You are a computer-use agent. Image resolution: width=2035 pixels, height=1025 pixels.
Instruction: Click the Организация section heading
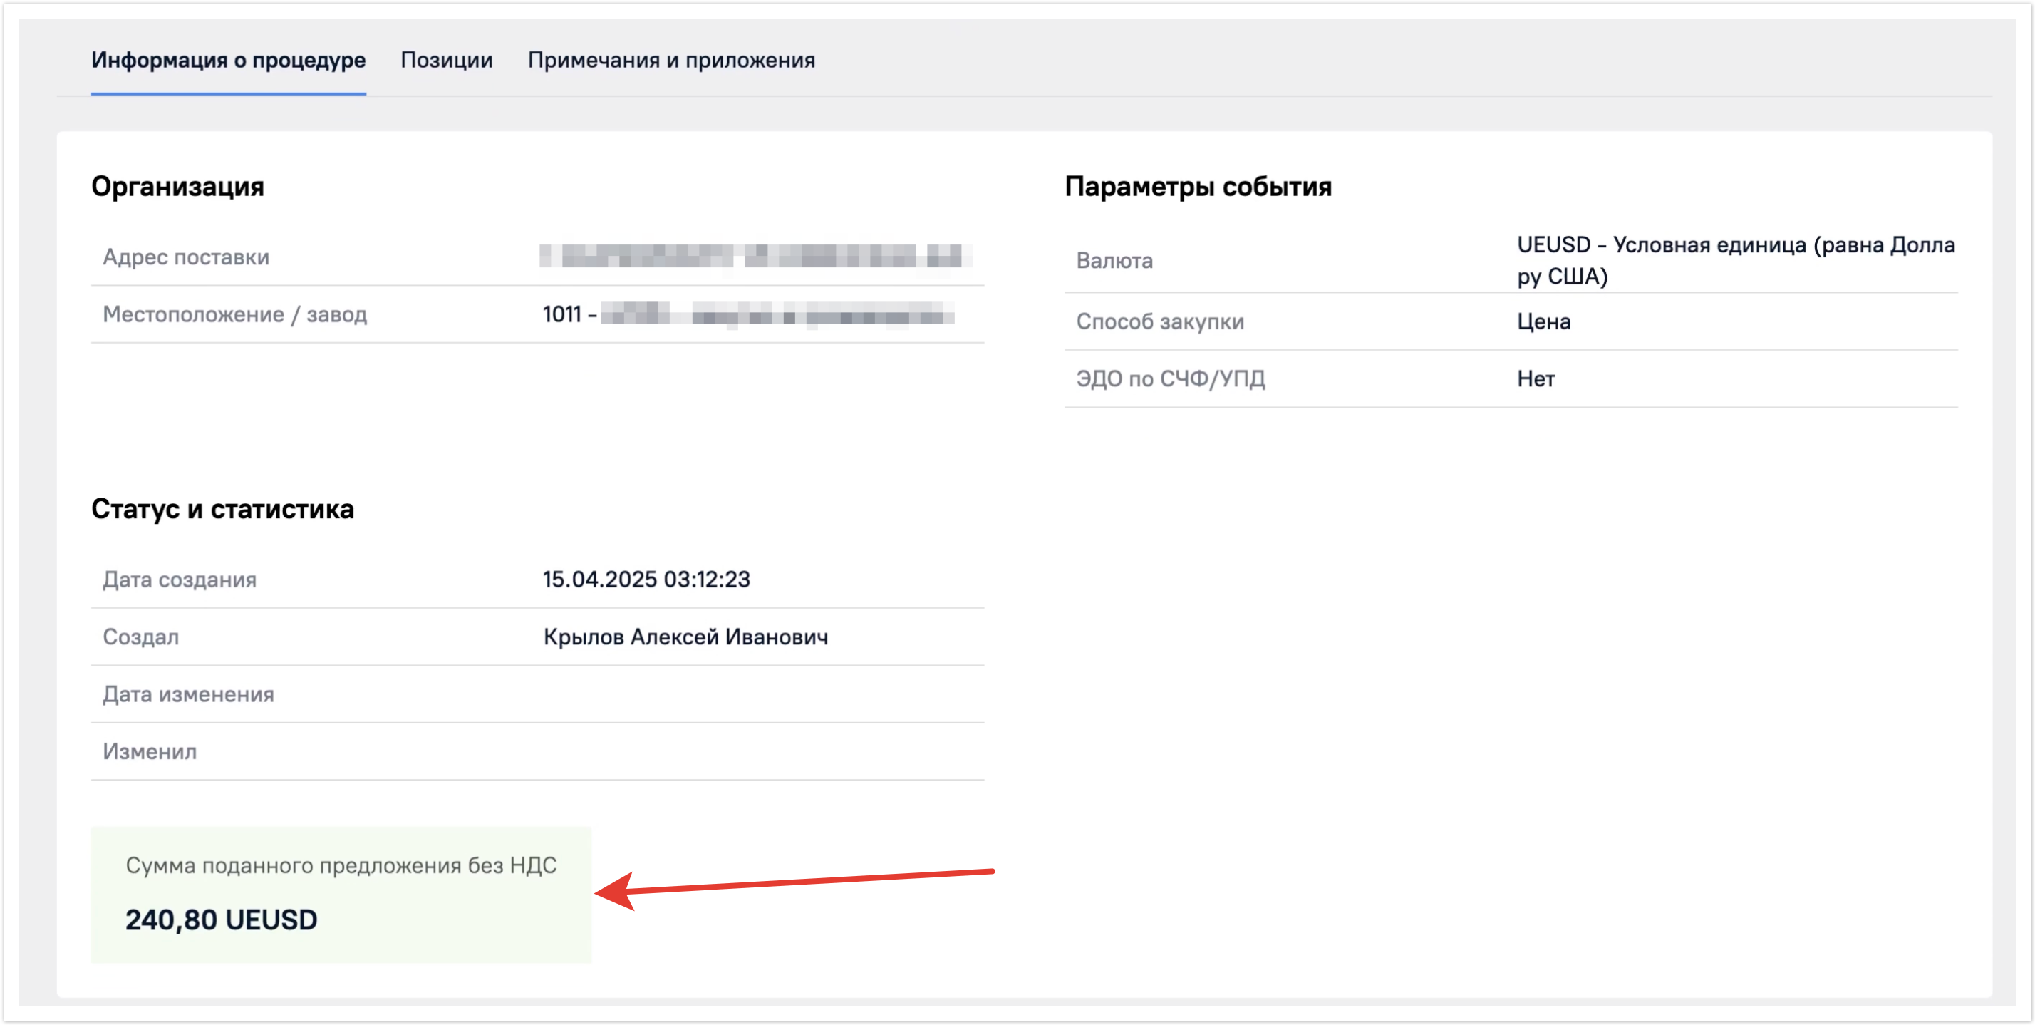coord(177,187)
